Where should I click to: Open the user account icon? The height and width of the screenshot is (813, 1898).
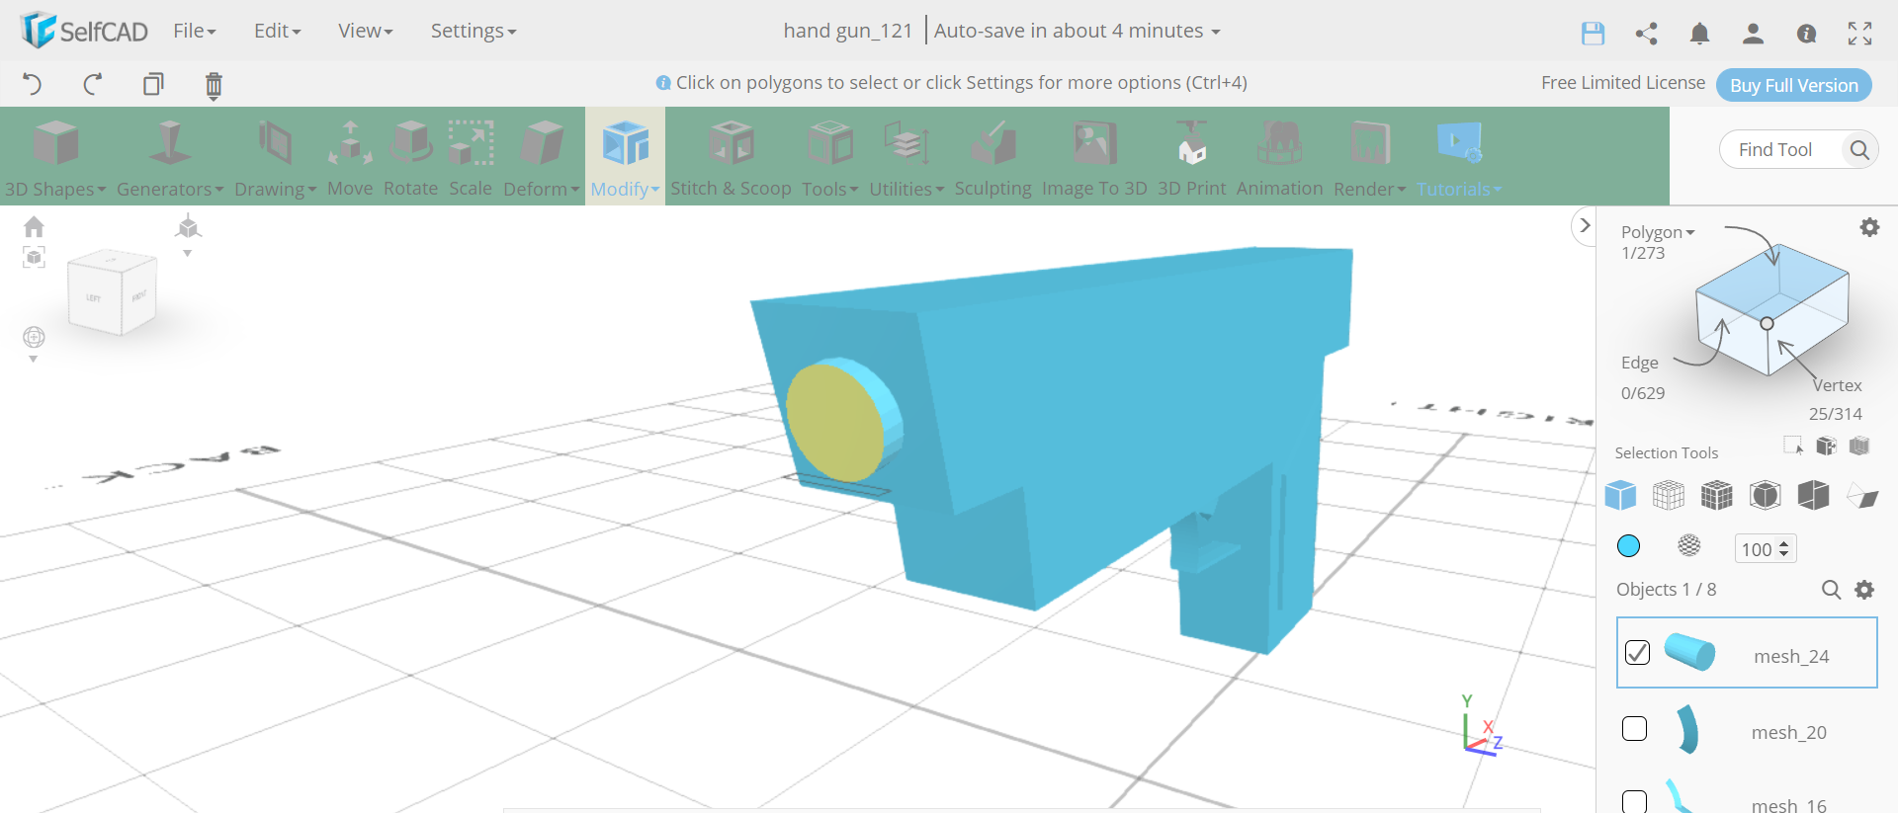click(x=1753, y=34)
